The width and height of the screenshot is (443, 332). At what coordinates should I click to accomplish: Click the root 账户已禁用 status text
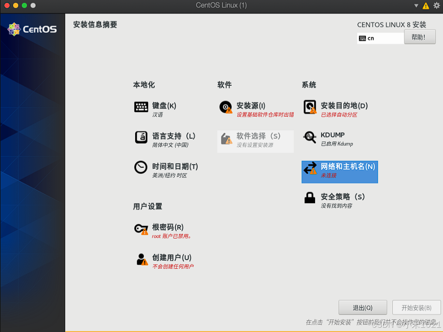pyautogui.click(x=171, y=236)
